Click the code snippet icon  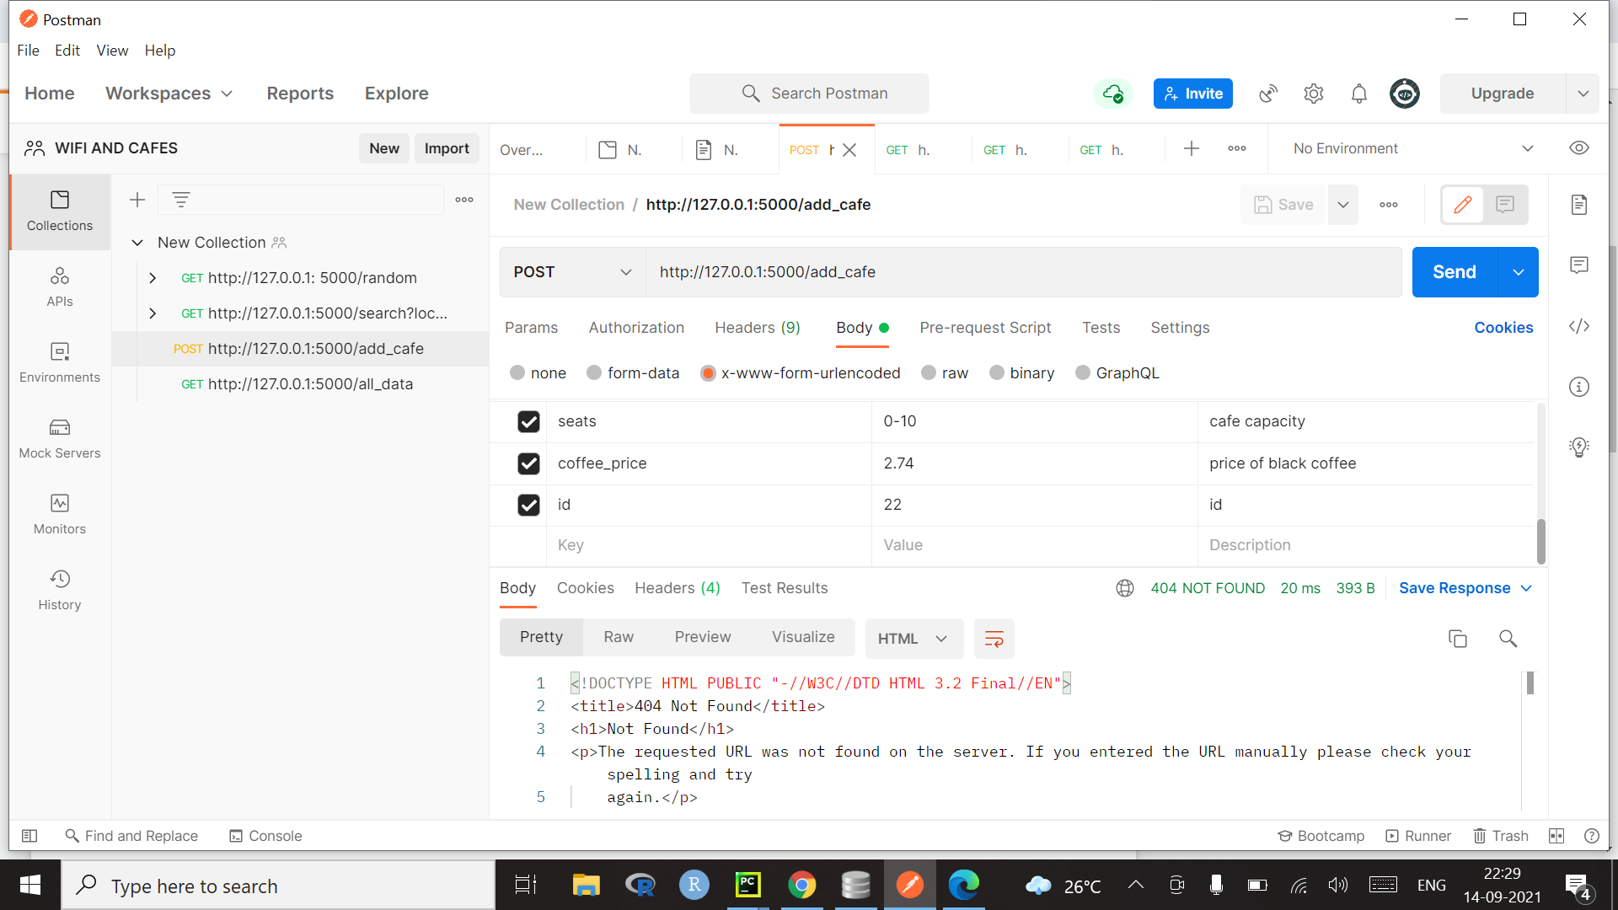coord(1579,327)
